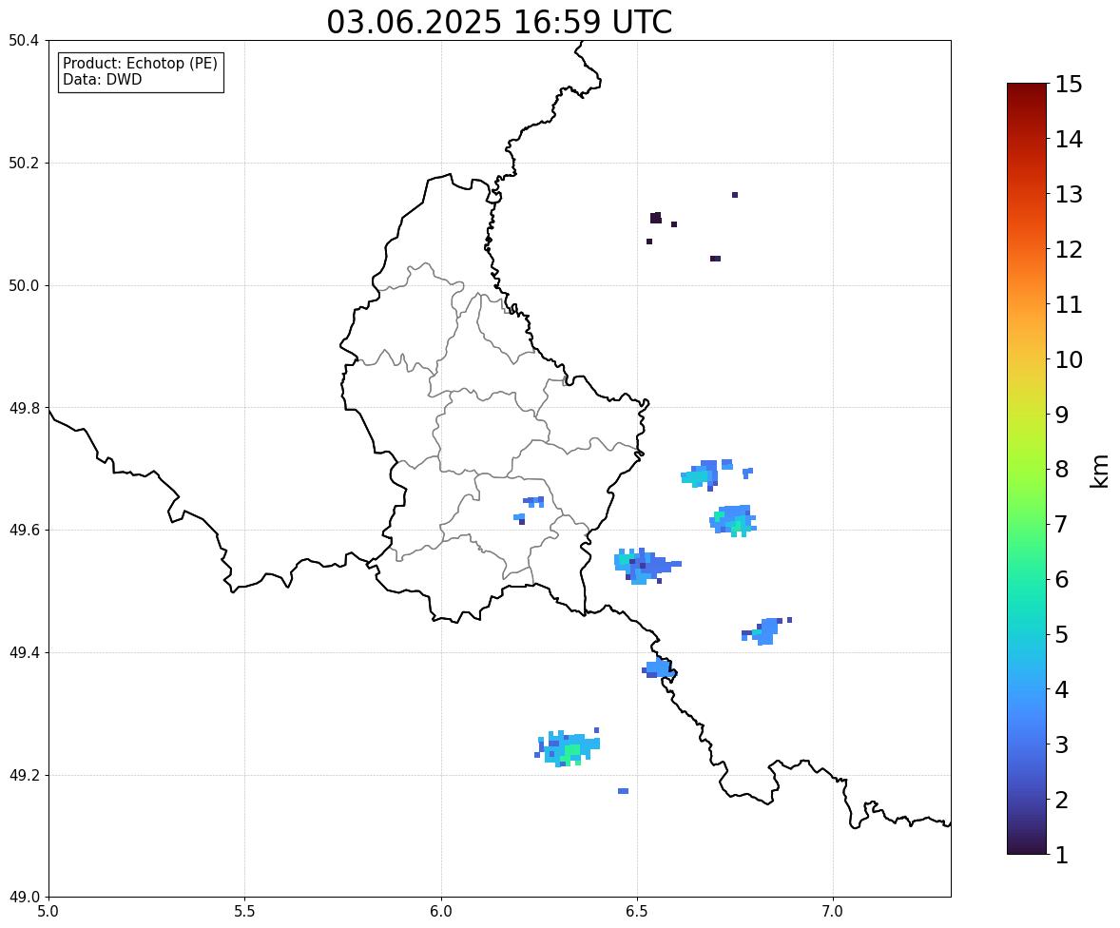The image size is (1120, 928).
Task: Click the echo cell near 49.6 latitude, 6.75 longitude
Action: (x=733, y=521)
